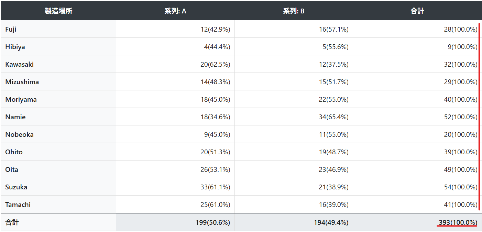The width and height of the screenshot is (482, 232).
Task: Click the 製造場所 column header
Action: pos(58,11)
